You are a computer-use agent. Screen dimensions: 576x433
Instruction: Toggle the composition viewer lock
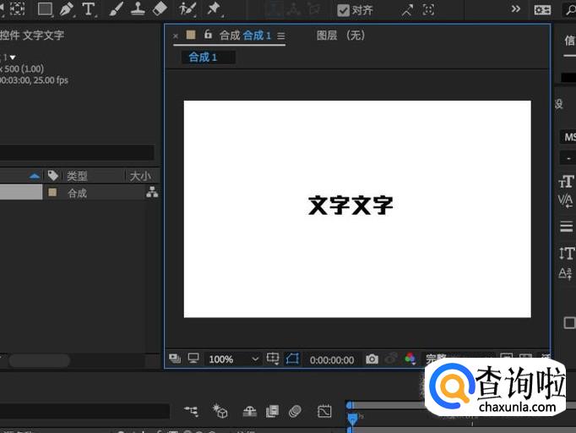(208, 34)
